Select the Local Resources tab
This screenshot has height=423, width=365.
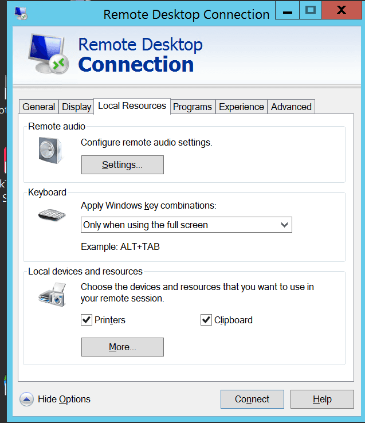click(132, 105)
